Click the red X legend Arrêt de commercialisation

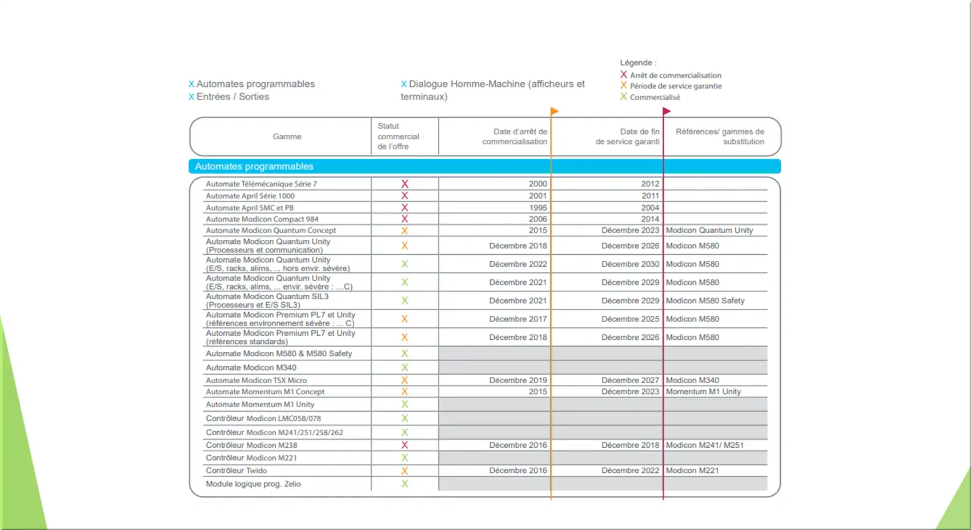click(x=624, y=75)
